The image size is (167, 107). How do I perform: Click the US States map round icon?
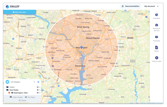[7, 82]
